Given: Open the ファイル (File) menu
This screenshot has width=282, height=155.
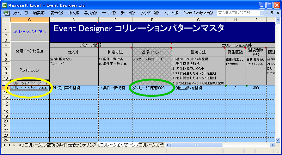Looking at the screenshot, I should (x=20, y=13).
